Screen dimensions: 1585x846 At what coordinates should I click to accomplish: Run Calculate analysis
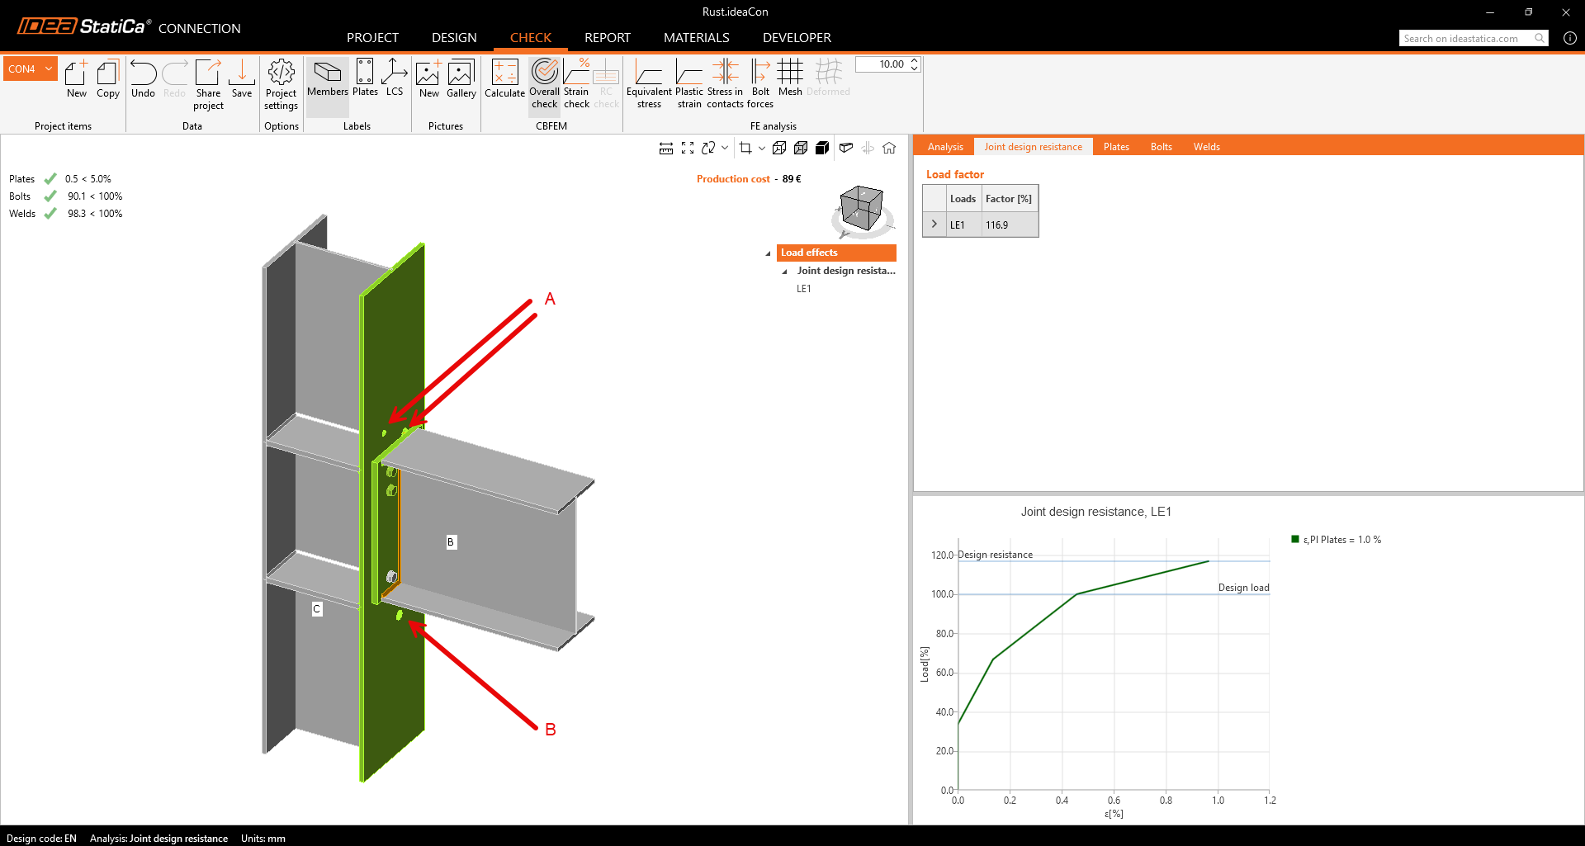pyautogui.click(x=504, y=79)
